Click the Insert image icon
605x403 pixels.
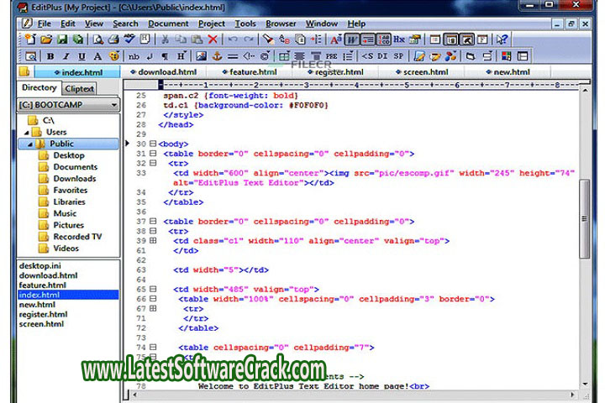click(x=202, y=56)
